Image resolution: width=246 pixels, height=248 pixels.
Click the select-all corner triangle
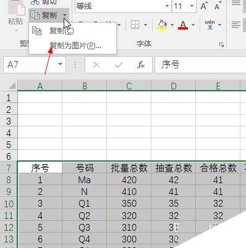12,86
